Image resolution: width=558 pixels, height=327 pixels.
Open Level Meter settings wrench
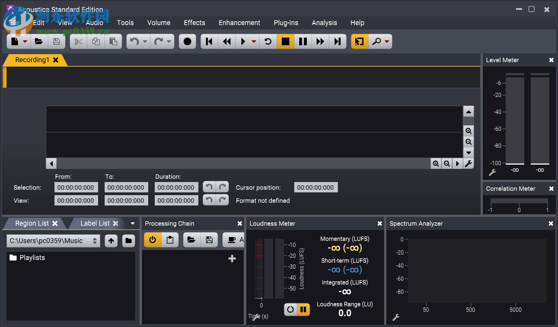(x=492, y=172)
